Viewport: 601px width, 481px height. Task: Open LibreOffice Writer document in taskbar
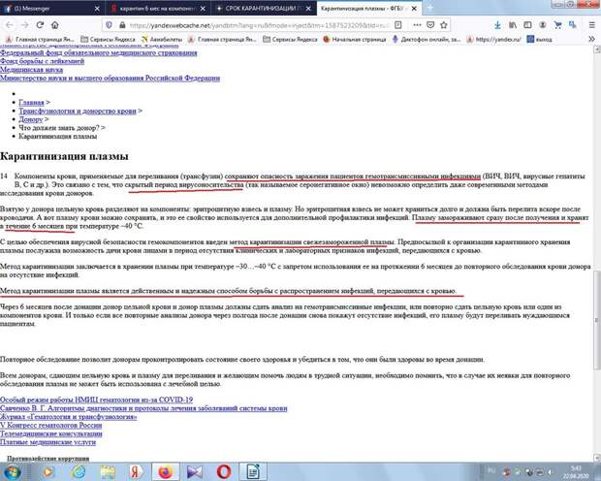pos(253,472)
